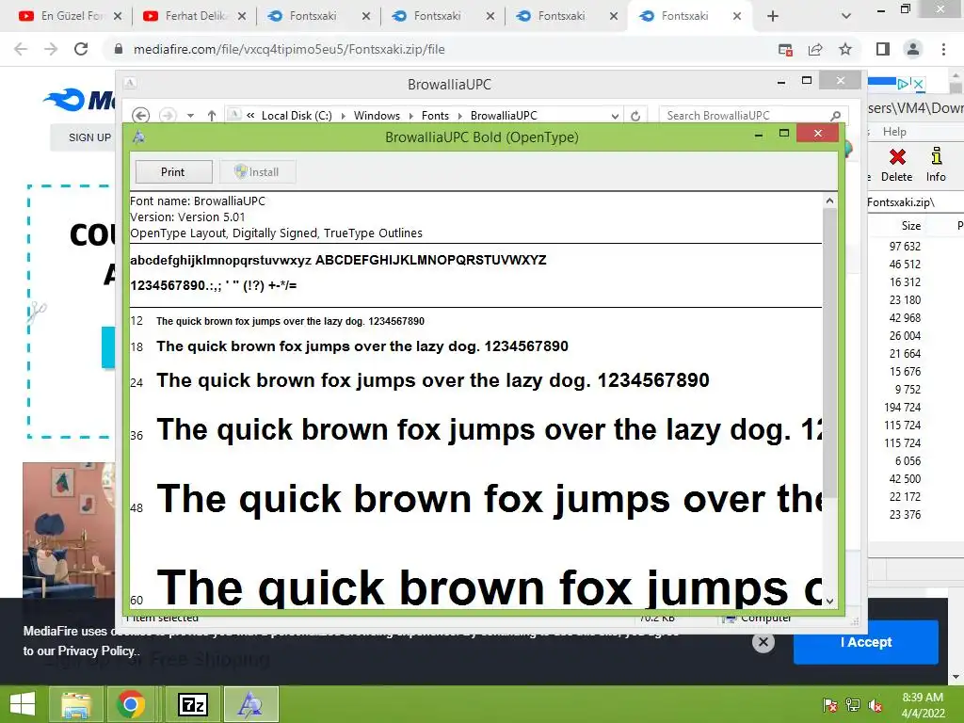Dismiss the cookie banner with the X
The width and height of the screenshot is (964, 723).
pyautogui.click(x=763, y=642)
